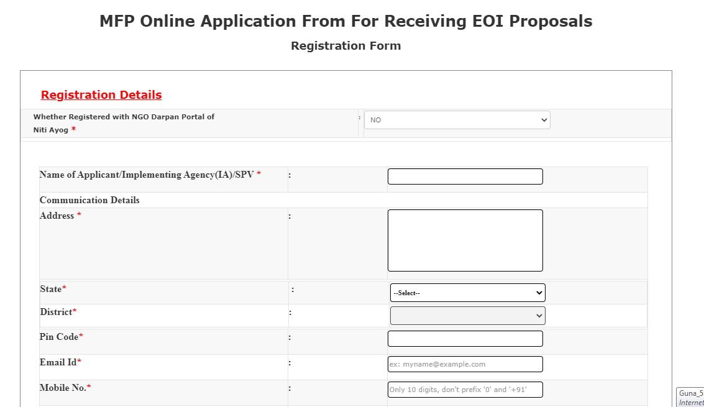Viewport: 704px width, 407px height.
Task: Open the District dropdown list
Action: [467, 316]
